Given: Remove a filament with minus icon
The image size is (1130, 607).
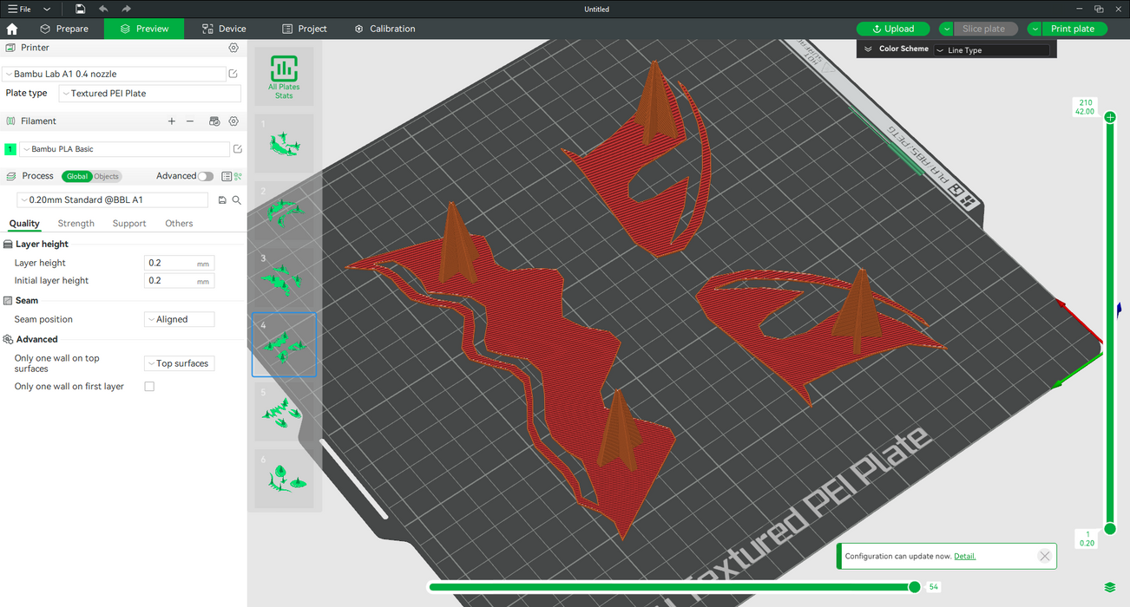Looking at the screenshot, I should click(190, 121).
